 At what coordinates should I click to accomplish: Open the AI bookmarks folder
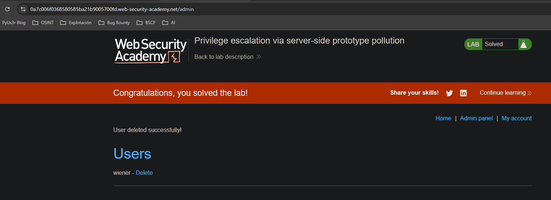click(169, 23)
